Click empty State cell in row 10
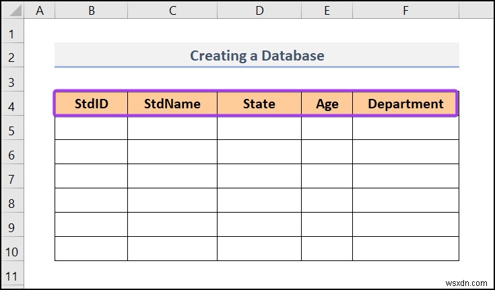The width and height of the screenshot is (495, 290). 259,248
